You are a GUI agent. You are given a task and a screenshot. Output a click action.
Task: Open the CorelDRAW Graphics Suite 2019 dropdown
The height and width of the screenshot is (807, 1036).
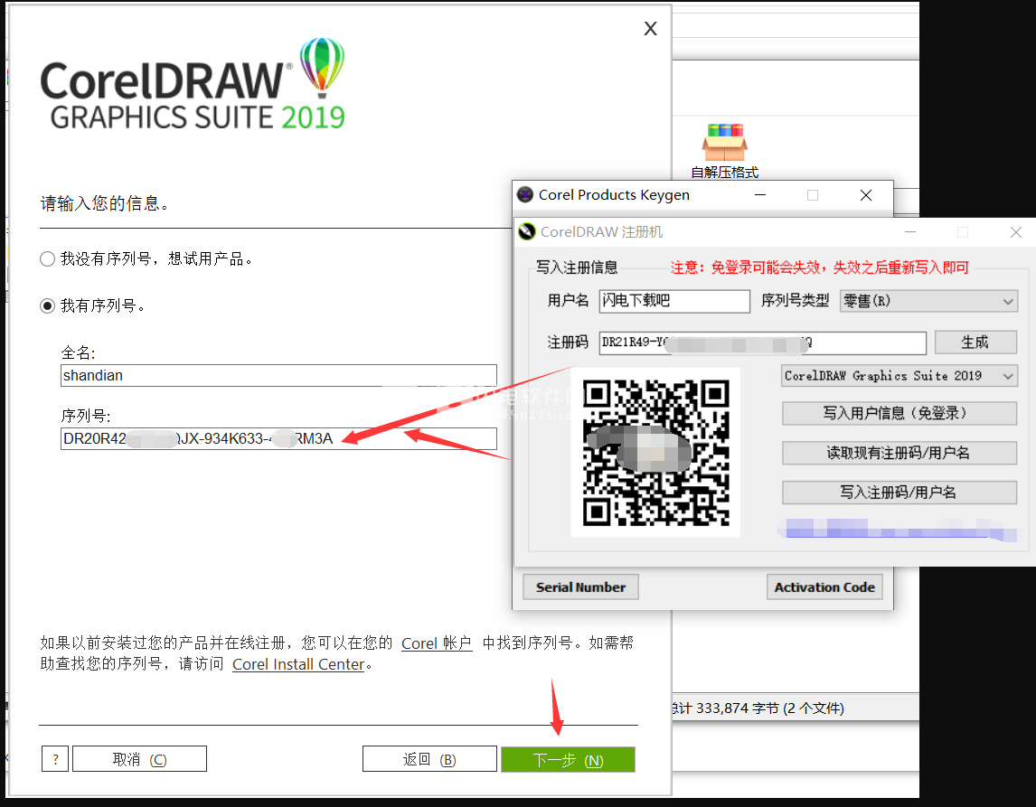pyautogui.click(x=899, y=376)
